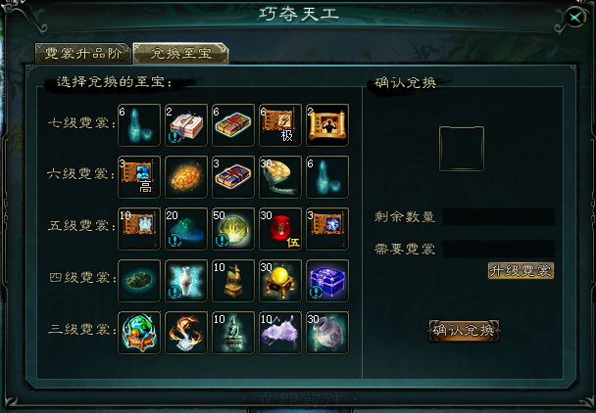596x413 pixels.
Task: Switch to the 霓裳升品阶 tab
Action: coord(83,53)
